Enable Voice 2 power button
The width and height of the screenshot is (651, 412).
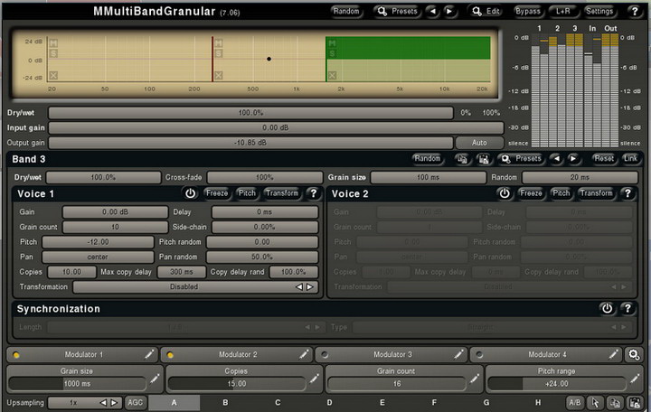pos(505,193)
